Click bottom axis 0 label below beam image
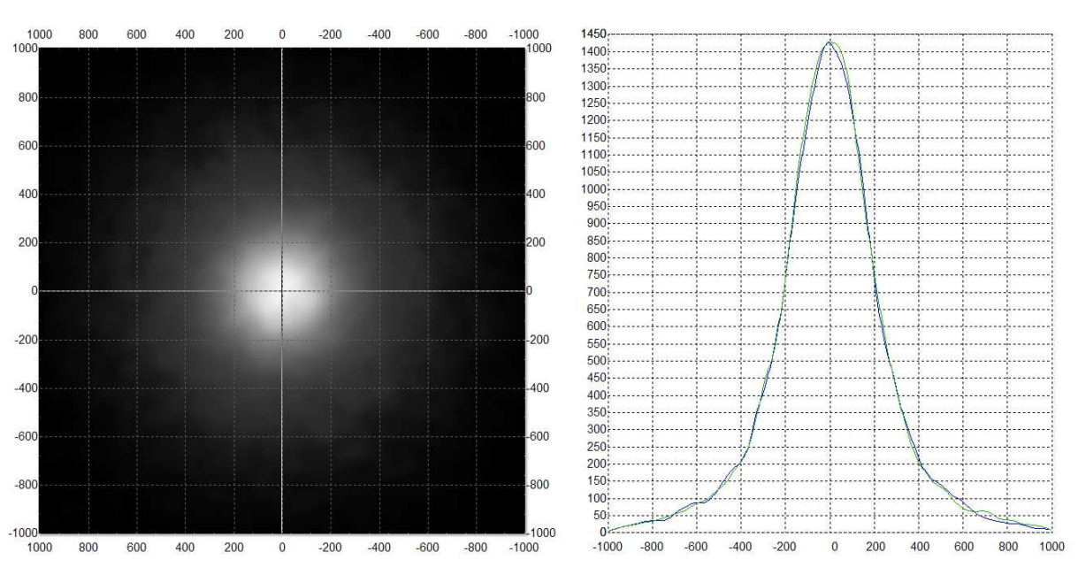The width and height of the screenshot is (1078, 575). point(282,547)
